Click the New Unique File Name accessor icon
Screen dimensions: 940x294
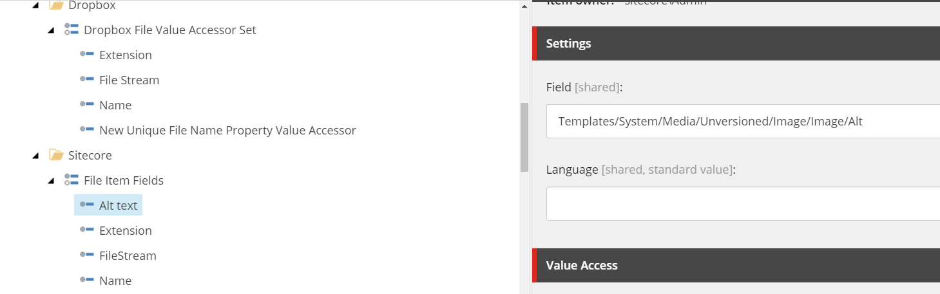click(x=87, y=130)
